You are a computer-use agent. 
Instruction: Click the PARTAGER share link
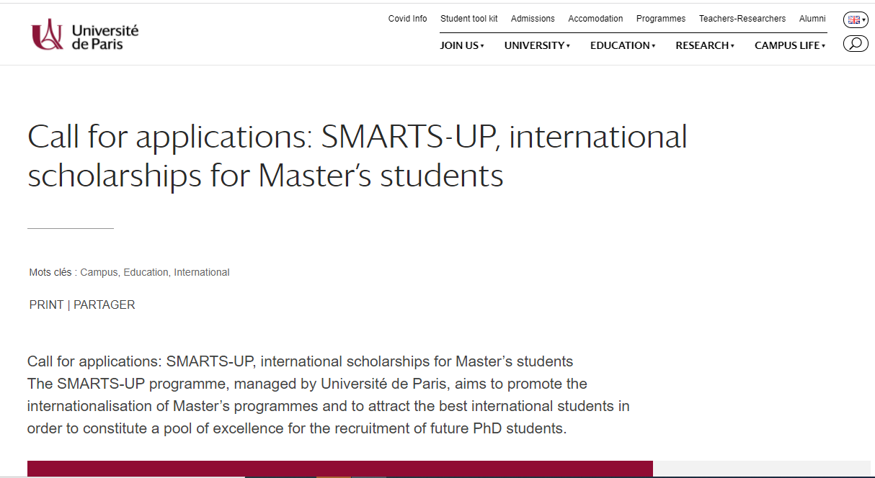point(105,305)
